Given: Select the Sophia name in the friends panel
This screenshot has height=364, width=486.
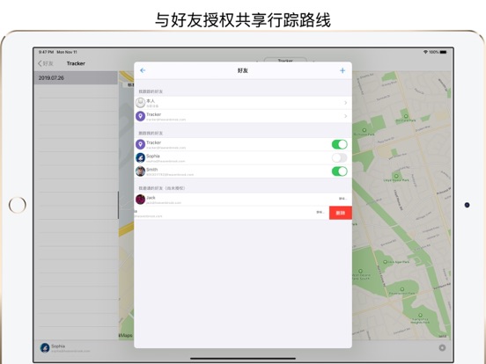Looking at the screenshot, I should tap(153, 156).
